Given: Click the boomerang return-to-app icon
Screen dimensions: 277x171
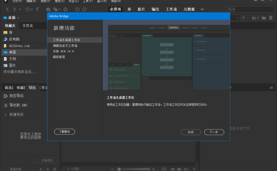Looking at the screenshot, I should tap(38, 9).
